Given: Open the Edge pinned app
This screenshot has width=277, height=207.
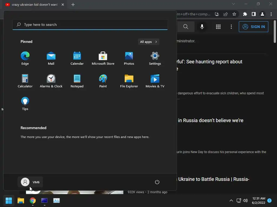Looking at the screenshot, I should [25, 58].
